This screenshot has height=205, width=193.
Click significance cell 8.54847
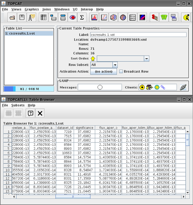coord(84,170)
